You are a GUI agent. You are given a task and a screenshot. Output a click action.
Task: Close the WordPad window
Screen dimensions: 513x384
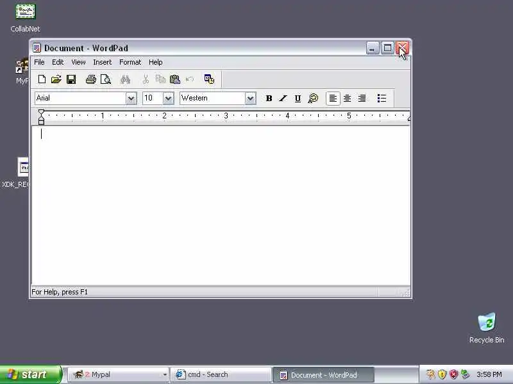click(402, 49)
